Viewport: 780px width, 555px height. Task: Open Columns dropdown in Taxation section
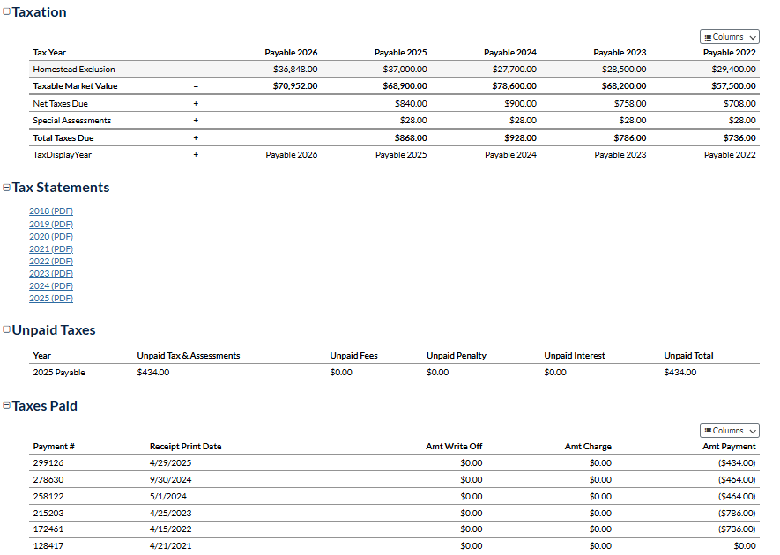point(729,37)
